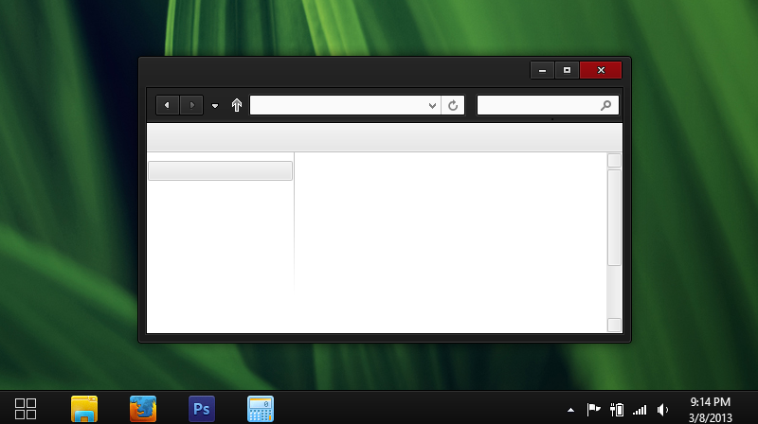Select the highlighted navigation pane item

coord(220,171)
